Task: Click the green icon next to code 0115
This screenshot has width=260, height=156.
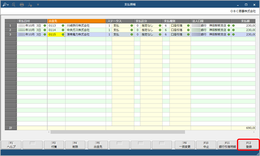Action: point(63,34)
